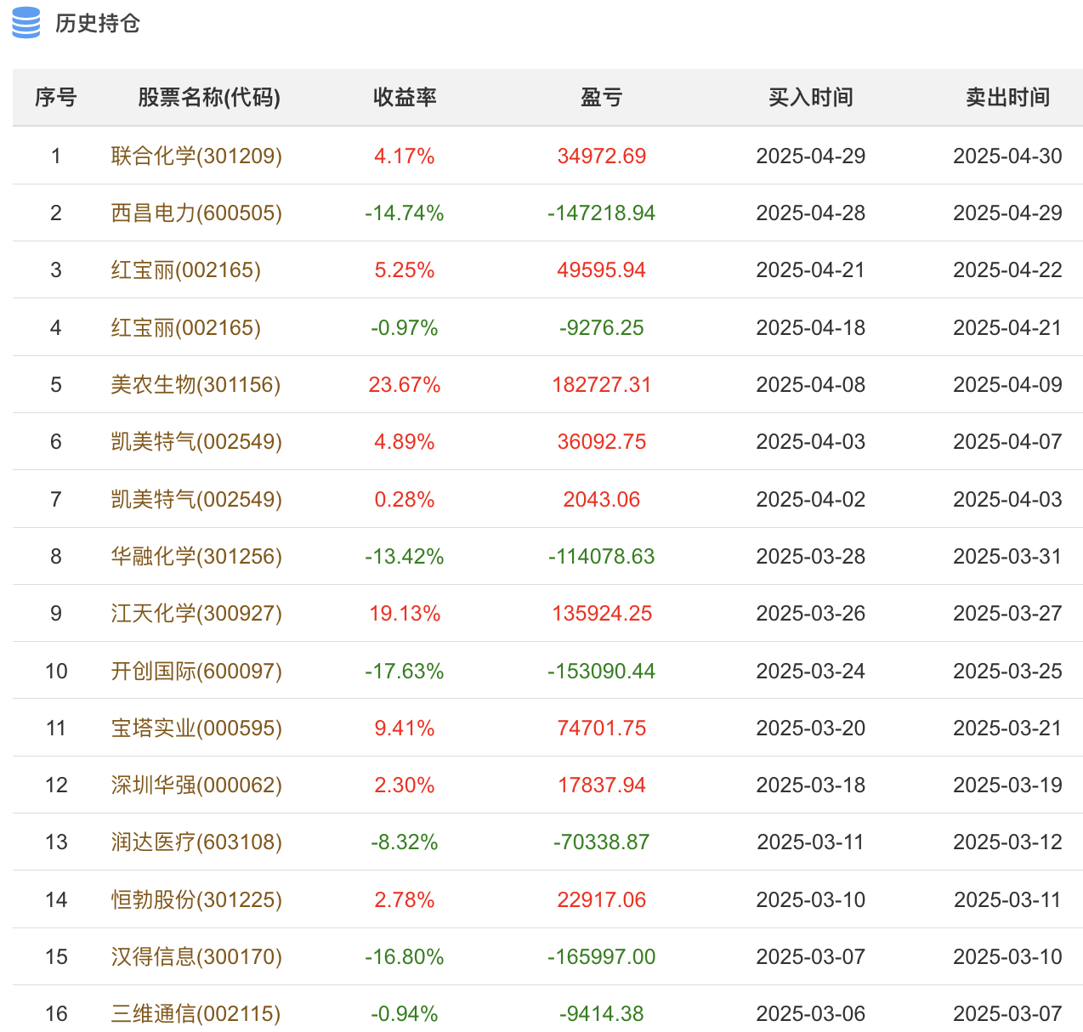The width and height of the screenshot is (1083, 1032).
Task: Open stock 江天化学(300927)
Action: click(196, 614)
